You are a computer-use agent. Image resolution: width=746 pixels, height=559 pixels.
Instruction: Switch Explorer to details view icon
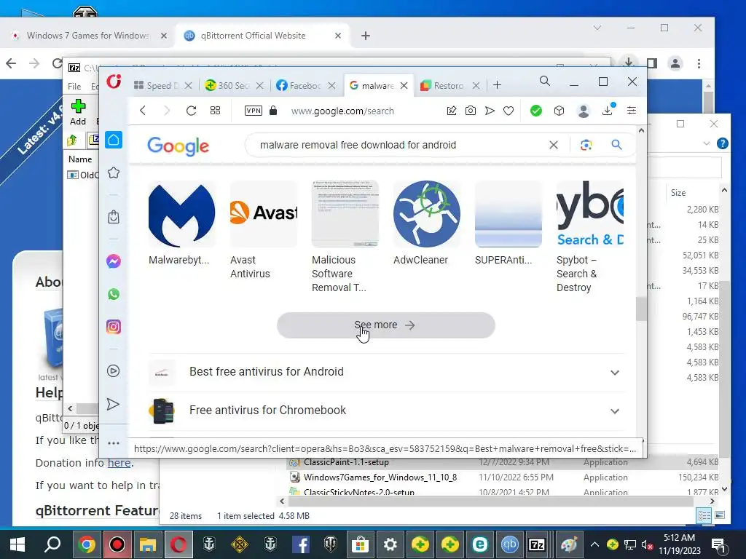tap(704, 516)
